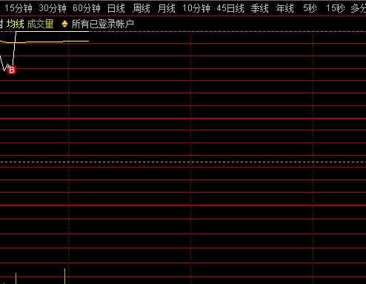366x284 pixels.
Task: Click the yellow dashed reference line
Action: (x=183, y=162)
